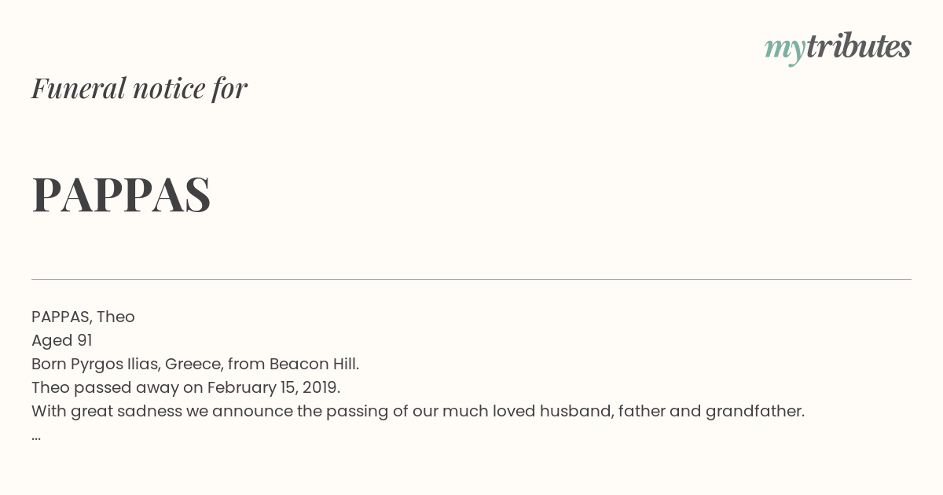Click the "PAPPAS, Theo" name line
This screenshot has width=943, height=495.
pos(83,317)
